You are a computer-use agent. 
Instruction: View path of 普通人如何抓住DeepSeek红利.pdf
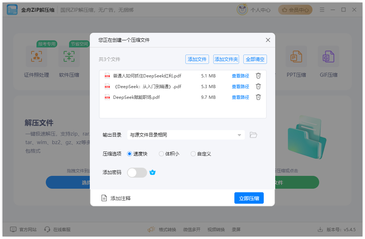point(240,76)
